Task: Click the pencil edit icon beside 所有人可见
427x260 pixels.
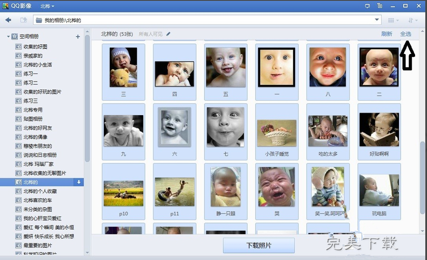Action: click(168, 34)
